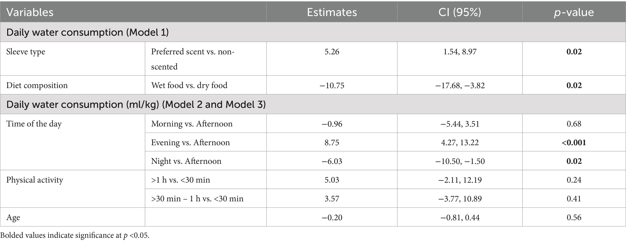Image resolution: width=626 pixels, height=242 pixels.
Task: Select the Diet composition row label
Action: tap(37, 85)
